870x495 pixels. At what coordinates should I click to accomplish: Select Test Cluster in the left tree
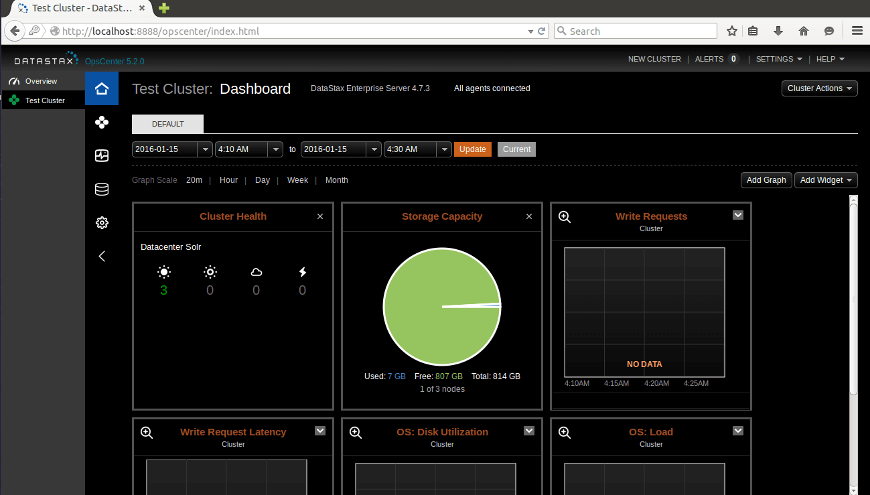coord(45,100)
